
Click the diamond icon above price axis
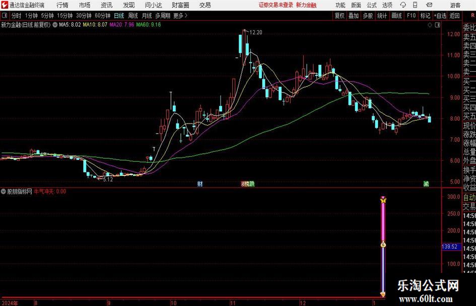(430, 25)
